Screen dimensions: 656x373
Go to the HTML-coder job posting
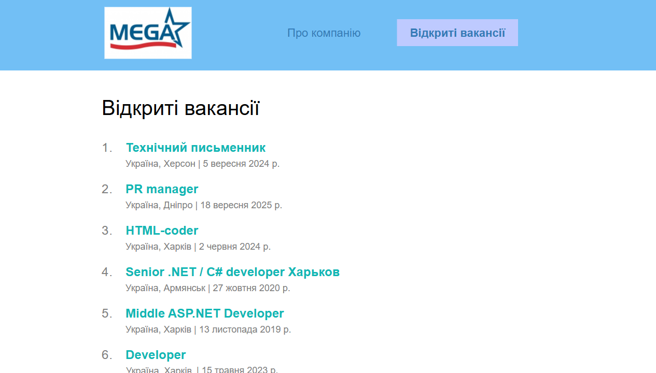tap(162, 231)
